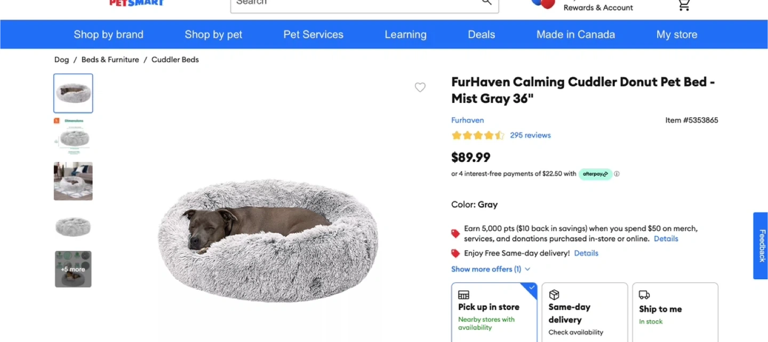Click the PetSmart logo

click(137, 3)
